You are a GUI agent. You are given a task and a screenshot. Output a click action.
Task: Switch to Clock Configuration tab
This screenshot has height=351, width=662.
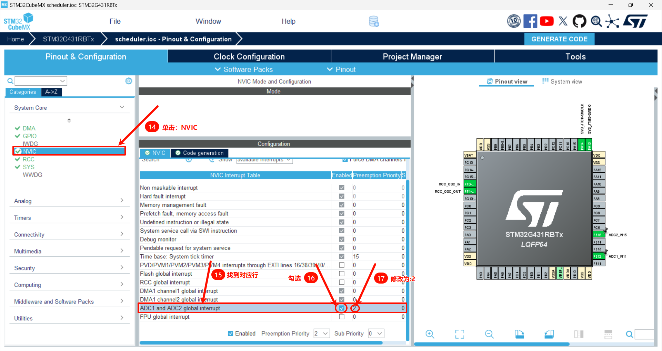coord(249,56)
